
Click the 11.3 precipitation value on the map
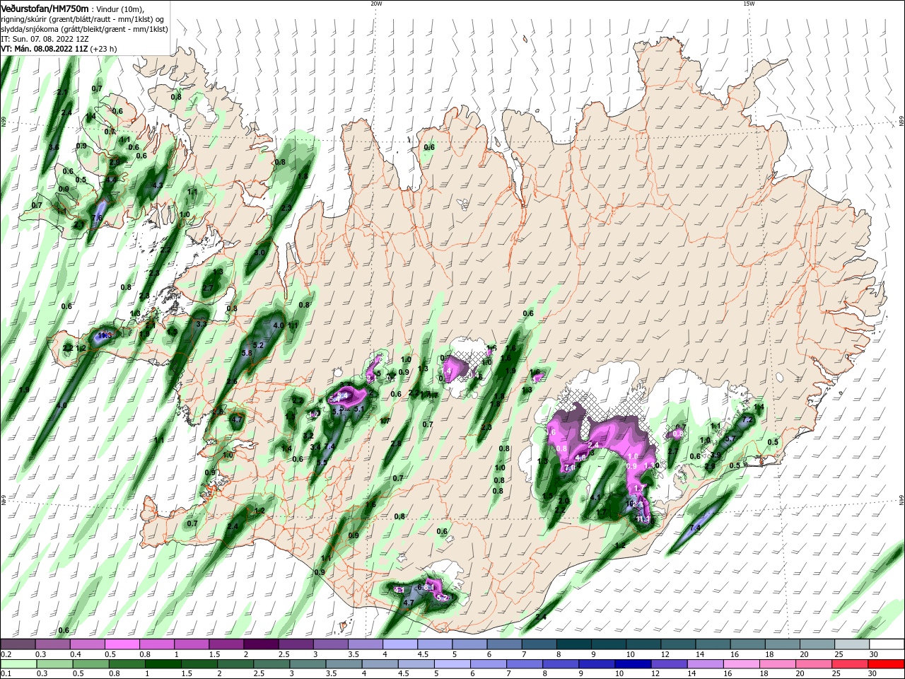coord(105,335)
